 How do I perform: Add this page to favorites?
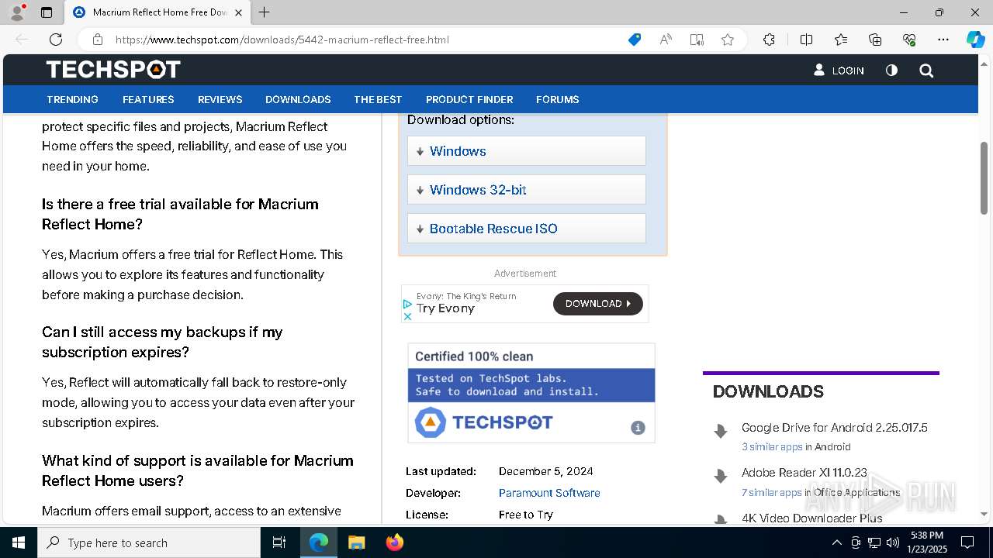point(728,40)
